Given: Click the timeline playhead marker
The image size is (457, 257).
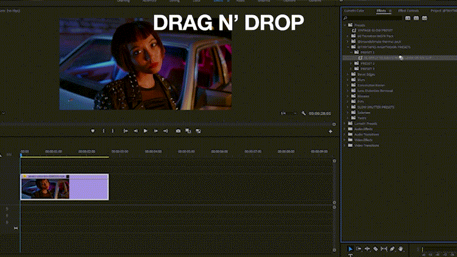Looking at the screenshot, I should pyautogui.click(x=21, y=155).
